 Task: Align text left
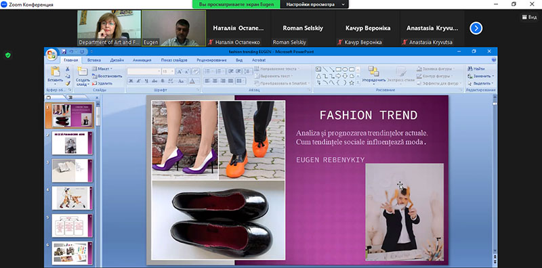point(207,81)
